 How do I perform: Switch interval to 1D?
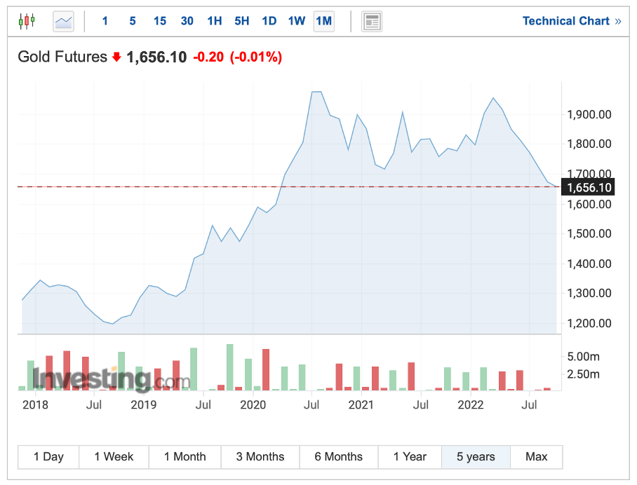coord(269,21)
